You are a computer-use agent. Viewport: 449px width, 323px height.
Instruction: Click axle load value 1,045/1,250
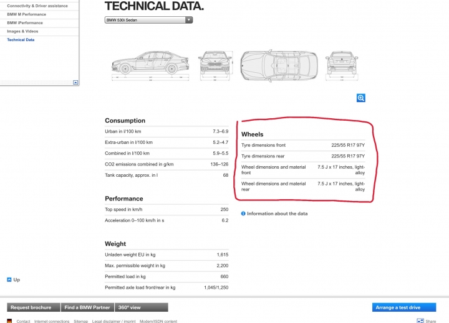click(216, 288)
